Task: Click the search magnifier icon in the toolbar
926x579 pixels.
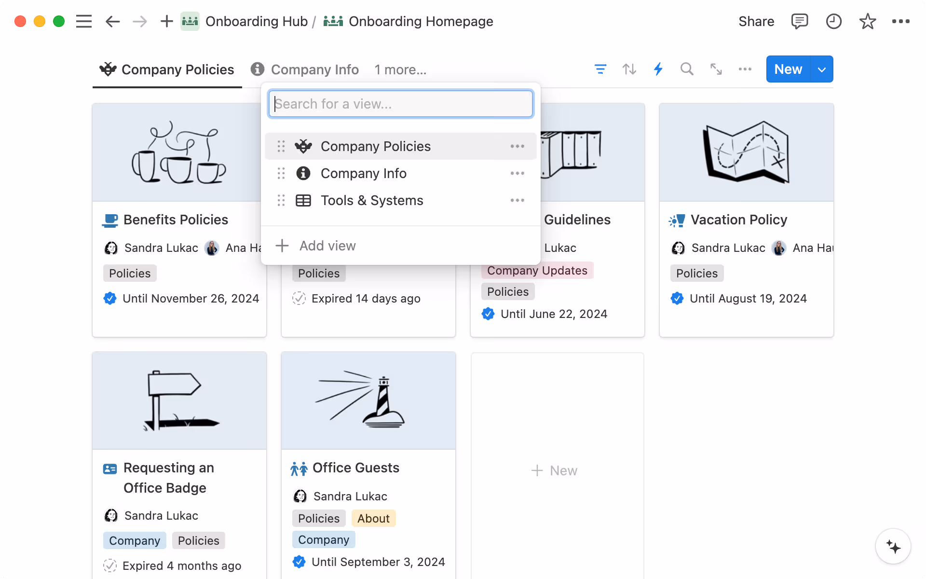Action: coord(687,69)
